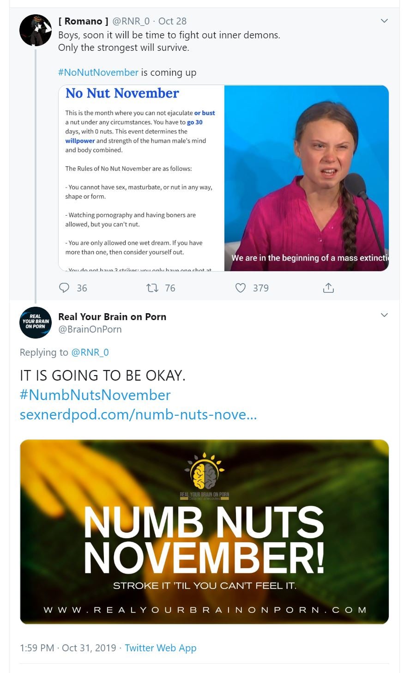Click the #NumbNutsNovember hashtag

[x=95, y=395]
